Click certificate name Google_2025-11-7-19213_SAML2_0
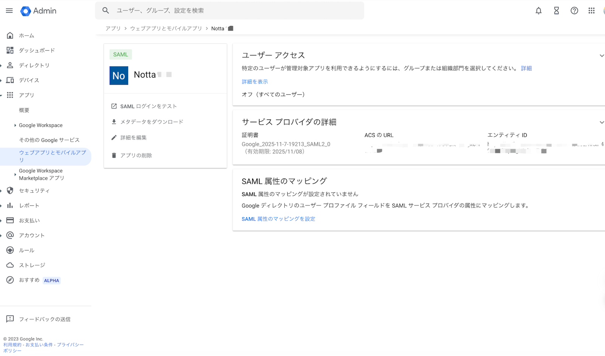This screenshot has height=356, width=605. [286, 144]
